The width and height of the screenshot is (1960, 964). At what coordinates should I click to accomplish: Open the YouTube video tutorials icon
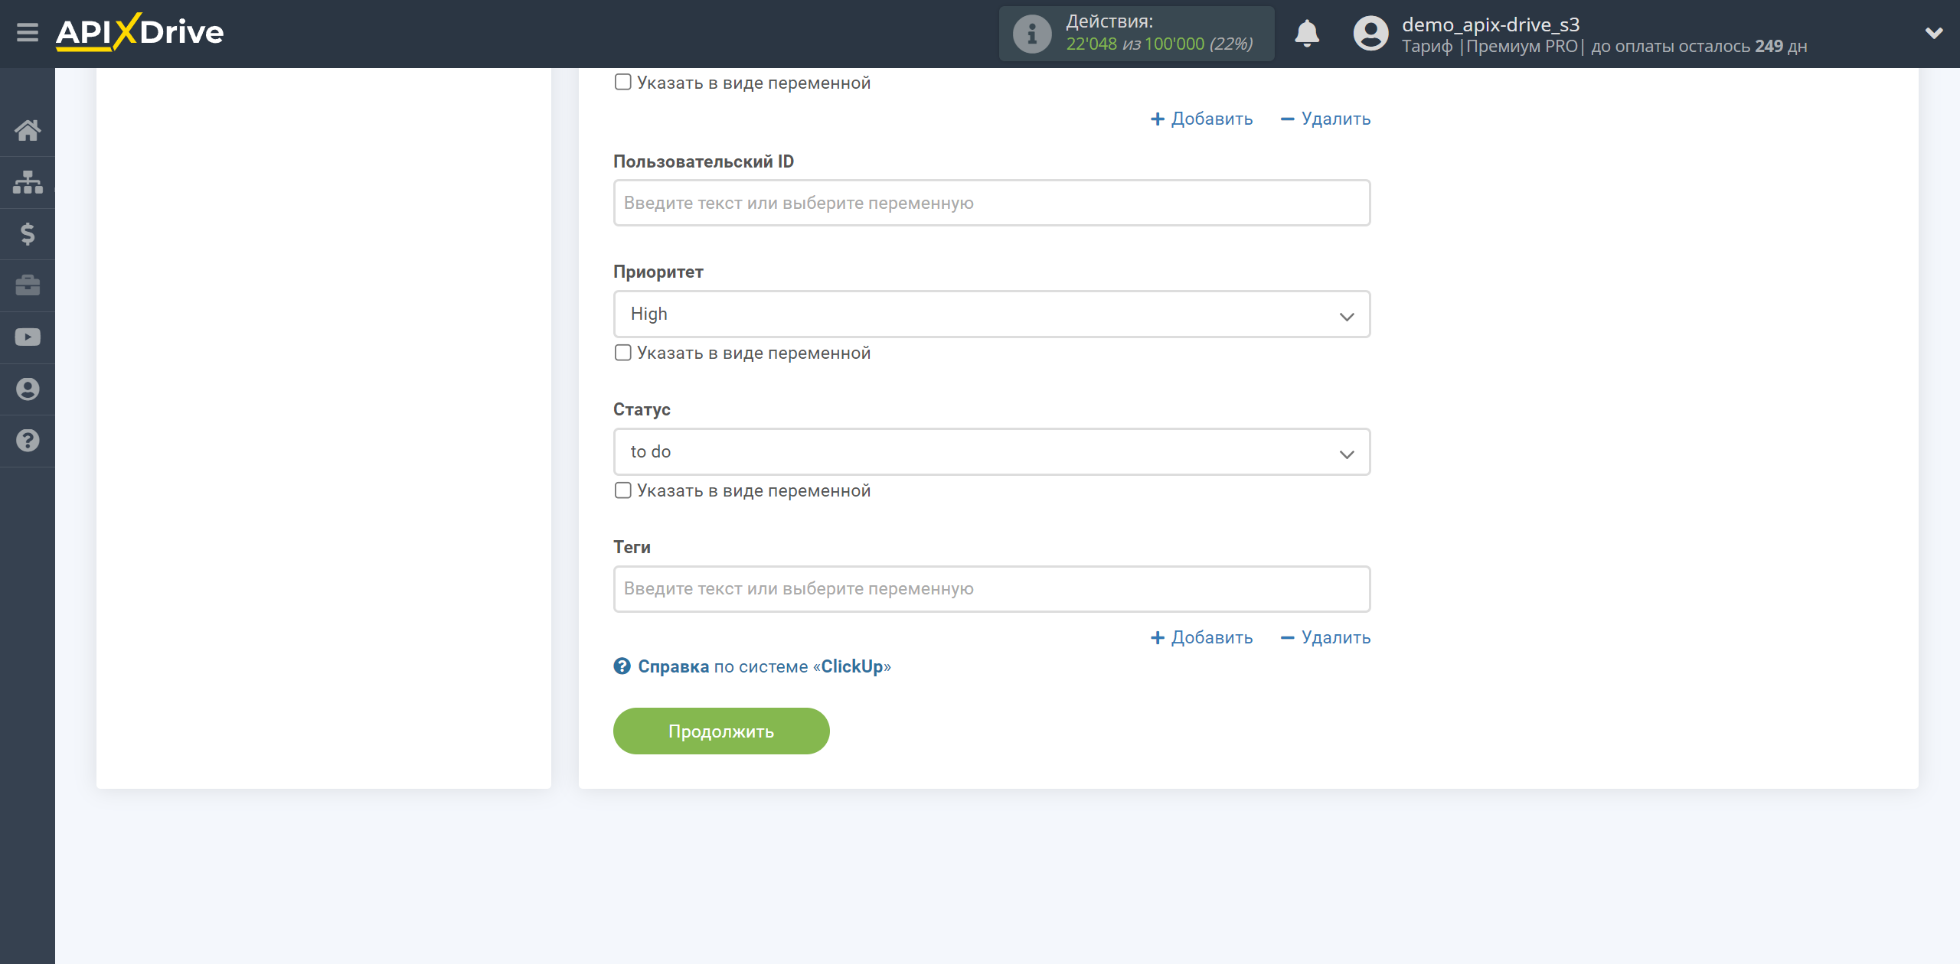(28, 337)
